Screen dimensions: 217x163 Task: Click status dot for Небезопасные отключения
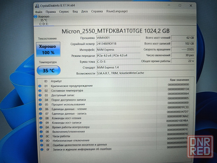click(x=41, y=141)
